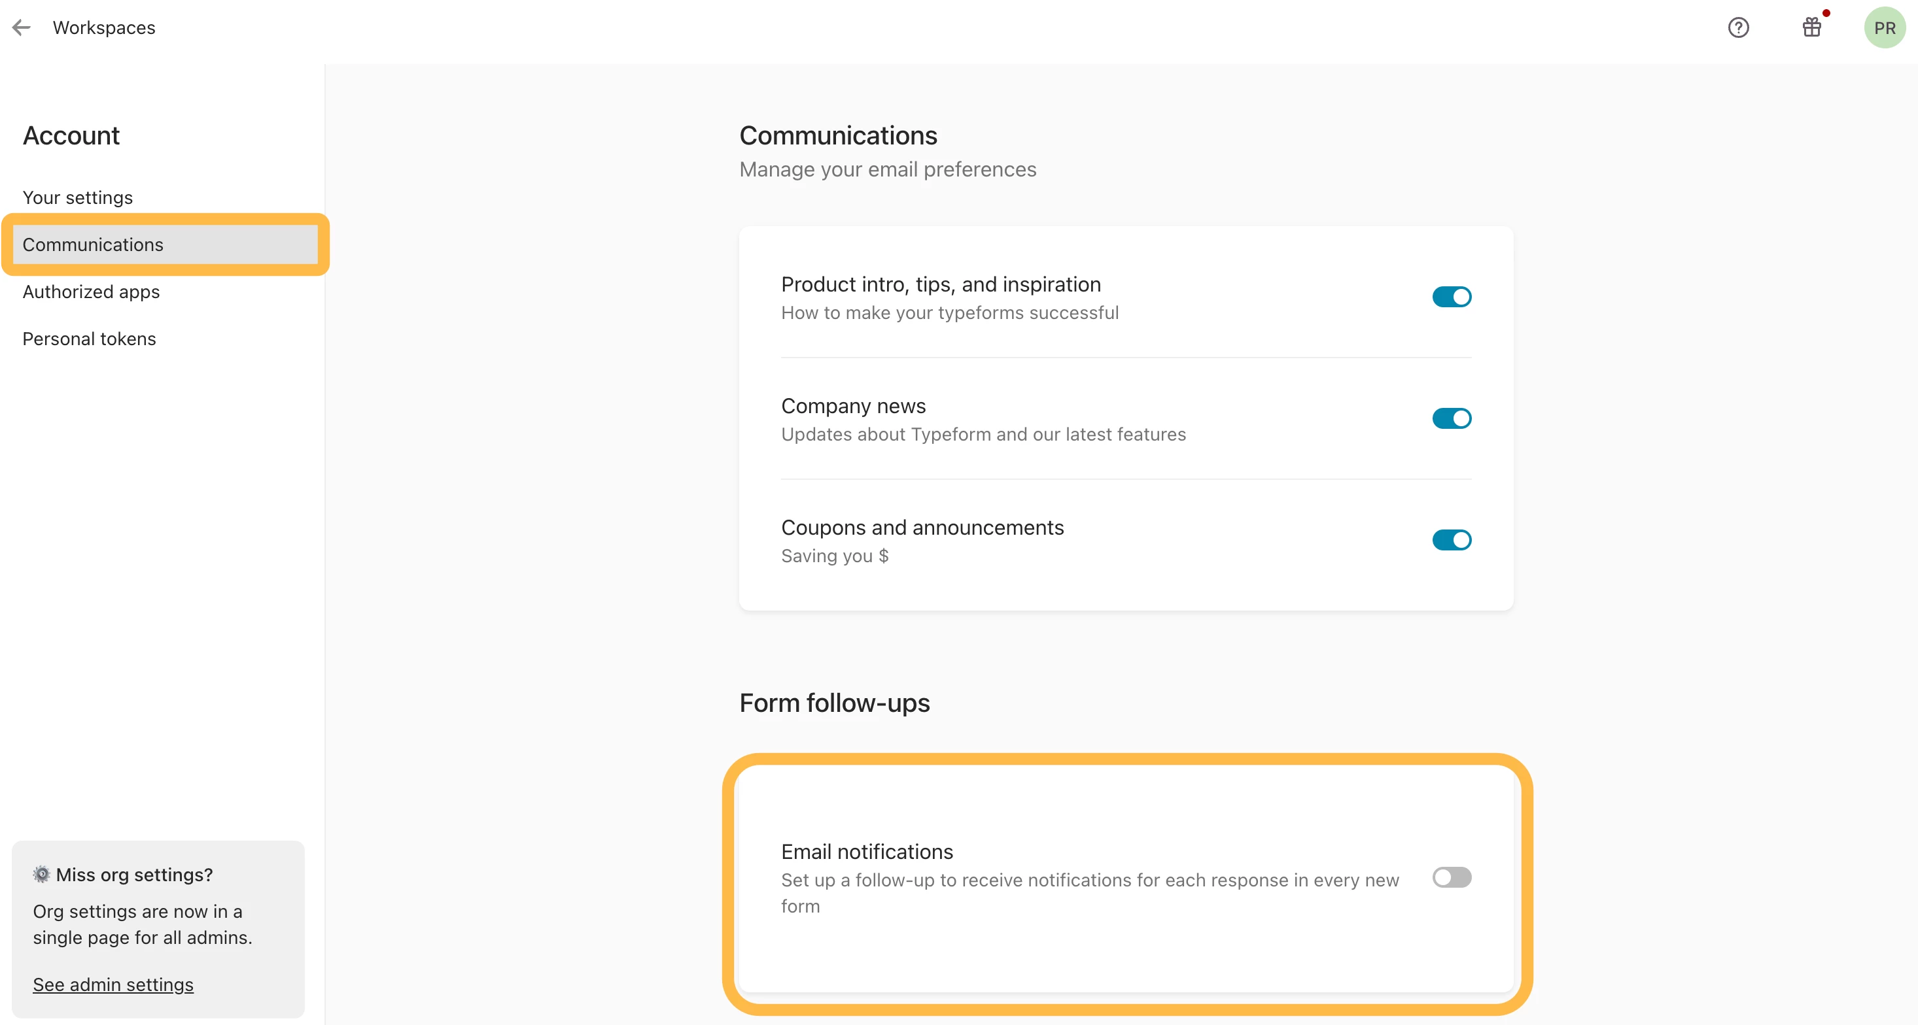
Task: Navigate to Personal tokens
Action: coord(90,339)
